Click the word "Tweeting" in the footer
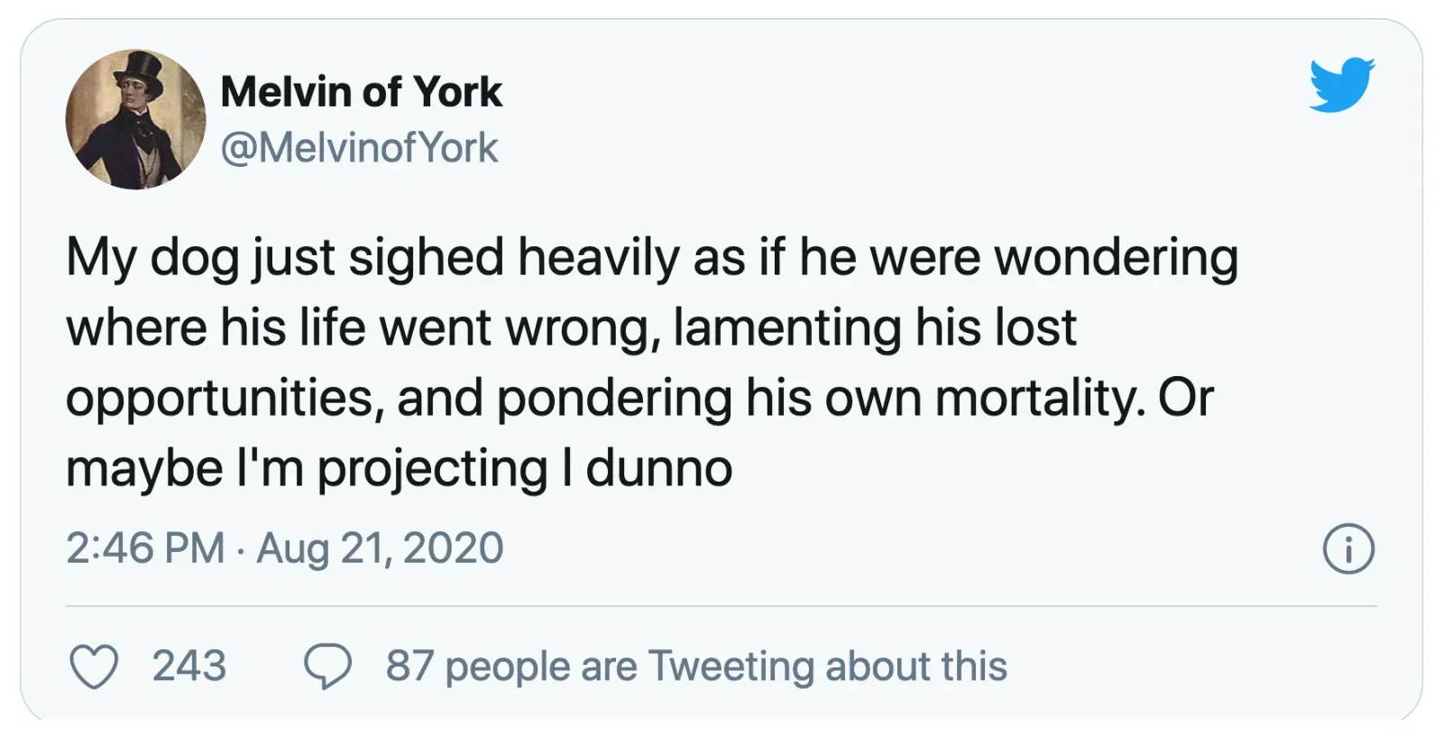The height and width of the screenshot is (736, 1443). coord(731,667)
